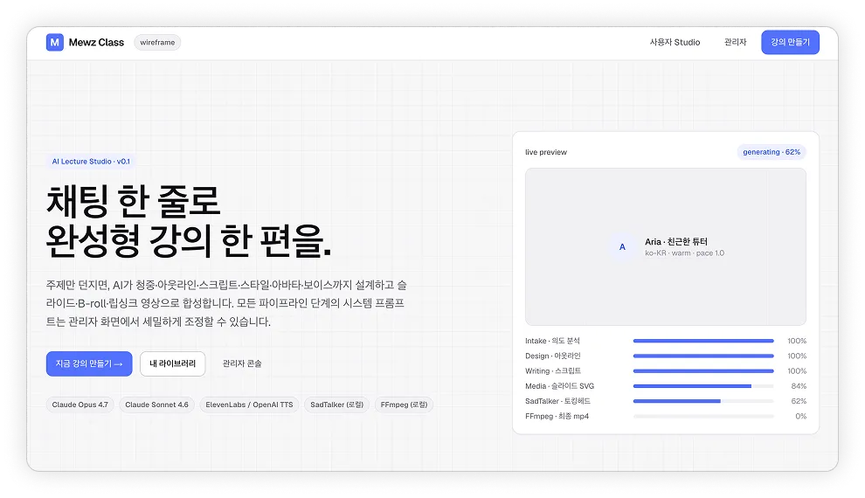Click the Aria avatar circle with letter A
The height and width of the screenshot is (498, 865).
coord(622,247)
